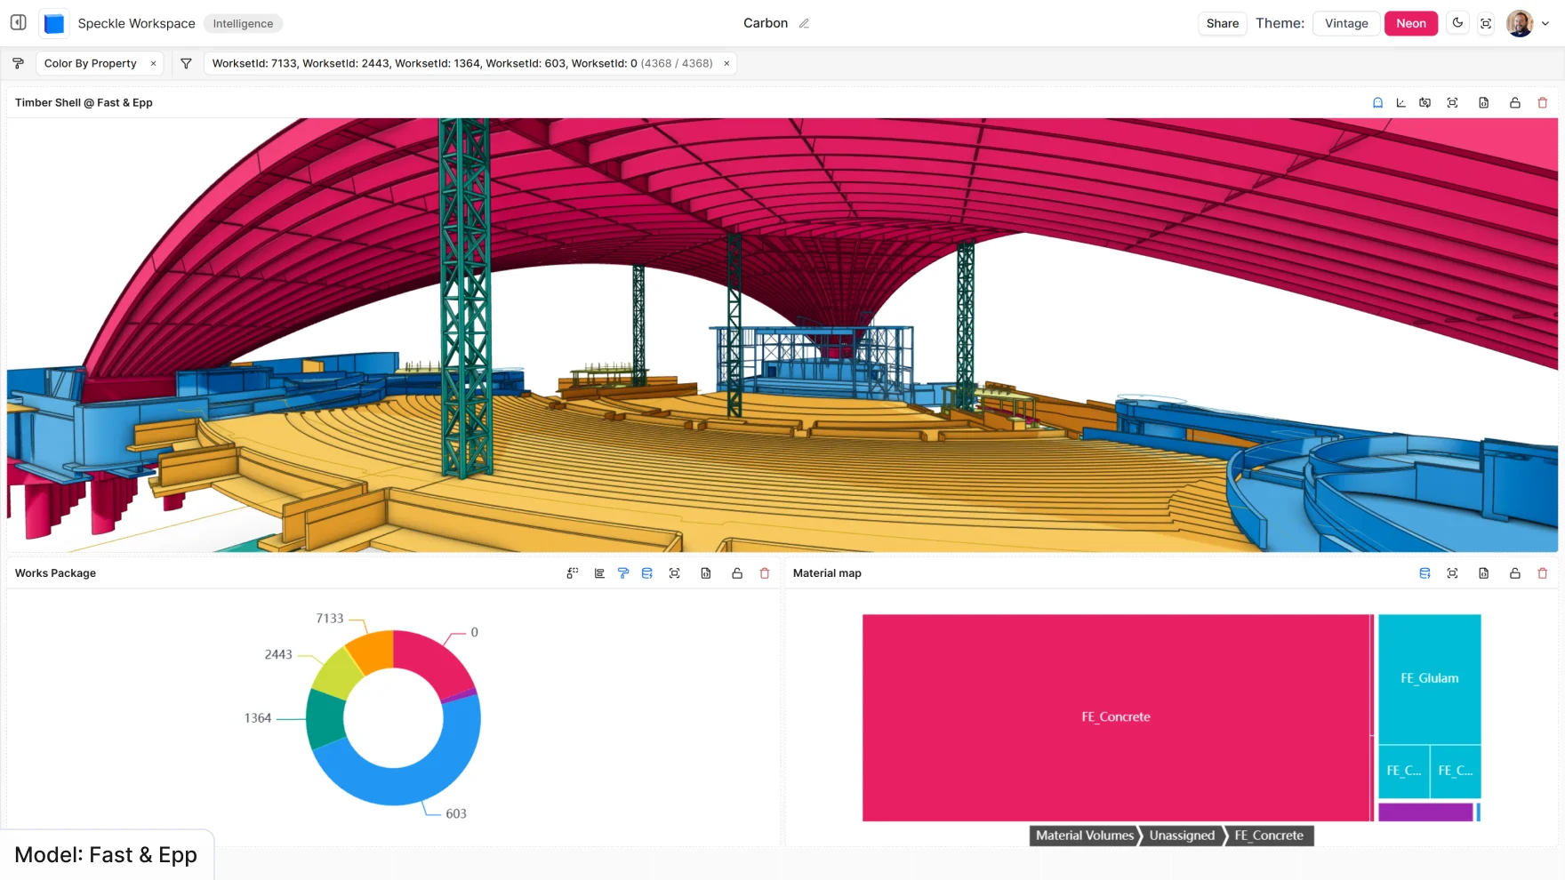Toggle dark mode with the moon icon
The height and width of the screenshot is (880, 1565).
1457,23
